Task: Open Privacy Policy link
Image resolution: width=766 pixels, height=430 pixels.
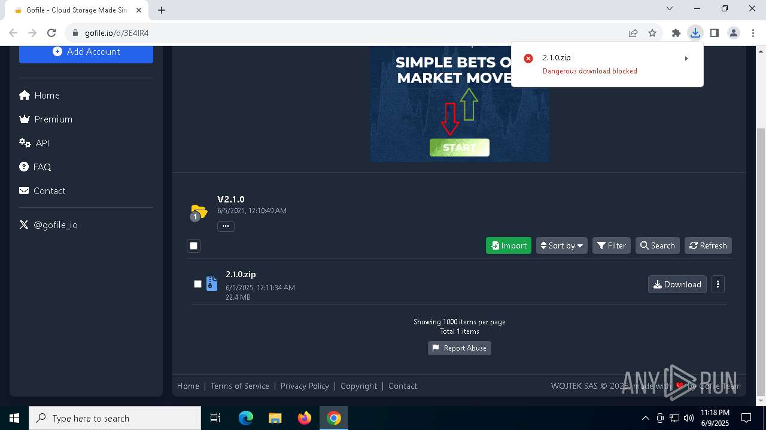Action: tap(305, 386)
